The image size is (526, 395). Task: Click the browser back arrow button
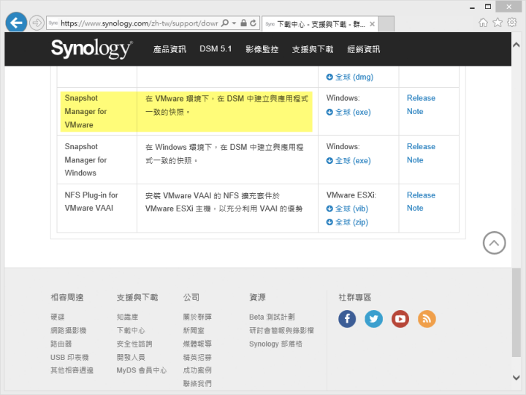[x=16, y=23]
